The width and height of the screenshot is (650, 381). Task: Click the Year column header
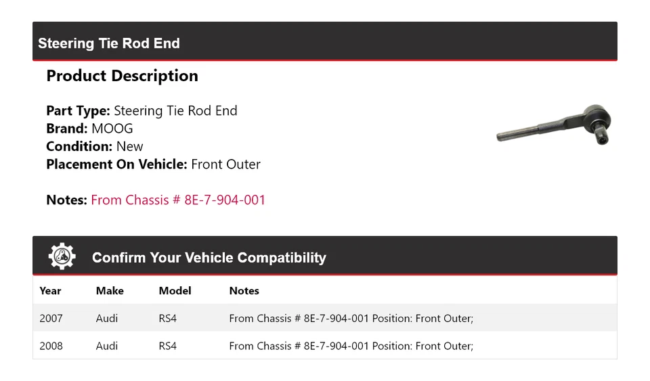click(x=50, y=290)
